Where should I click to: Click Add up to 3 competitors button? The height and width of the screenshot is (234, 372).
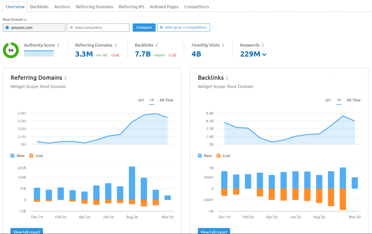coord(183,28)
